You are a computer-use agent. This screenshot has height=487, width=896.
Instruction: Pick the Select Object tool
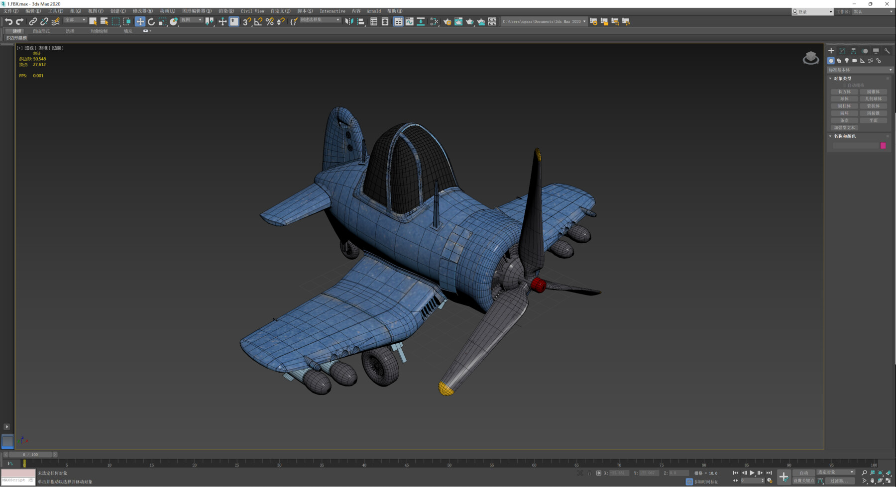(93, 21)
